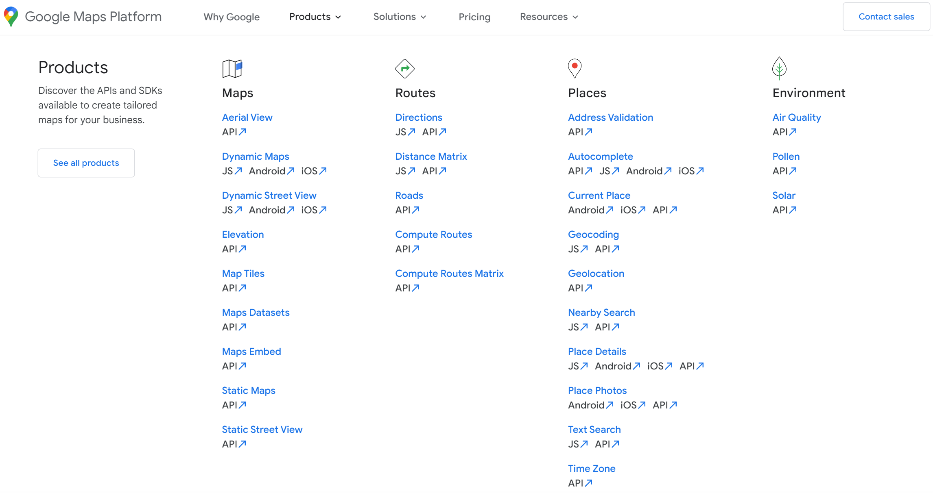
Task: Click the Environment category leaf icon
Action: coord(779,68)
